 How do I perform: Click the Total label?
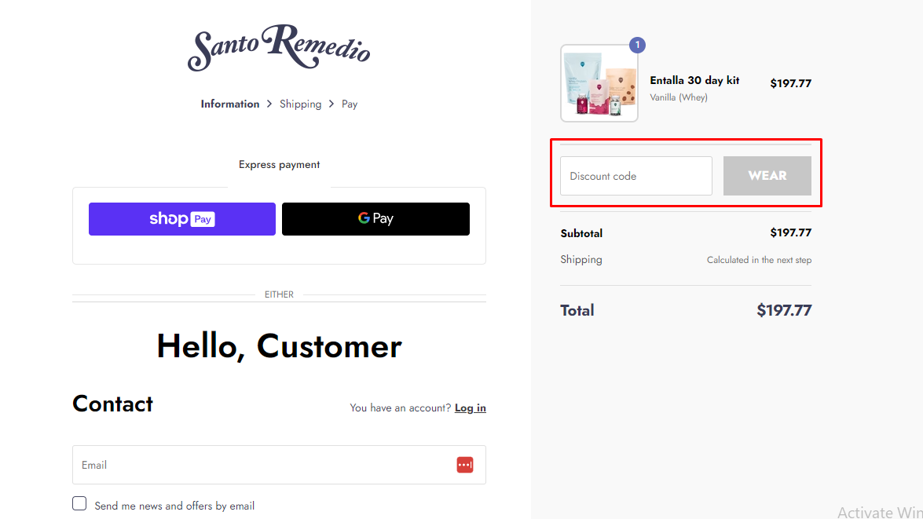pos(577,311)
